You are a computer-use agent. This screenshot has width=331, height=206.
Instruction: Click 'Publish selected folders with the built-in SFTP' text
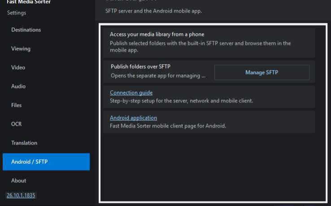click(x=200, y=47)
